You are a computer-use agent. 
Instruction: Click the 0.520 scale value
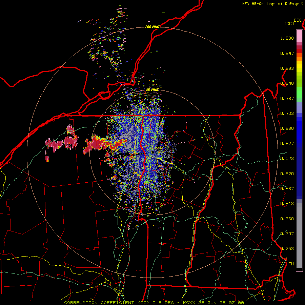pos(287,174)
